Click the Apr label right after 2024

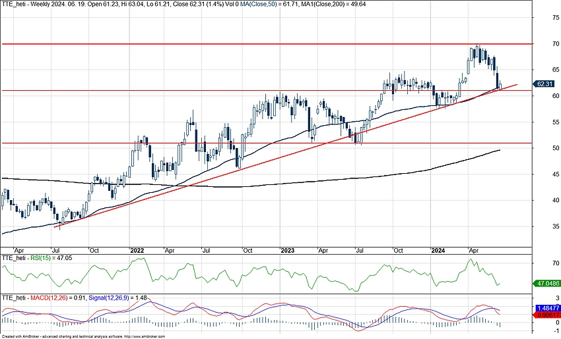click(x=473, y=251)
